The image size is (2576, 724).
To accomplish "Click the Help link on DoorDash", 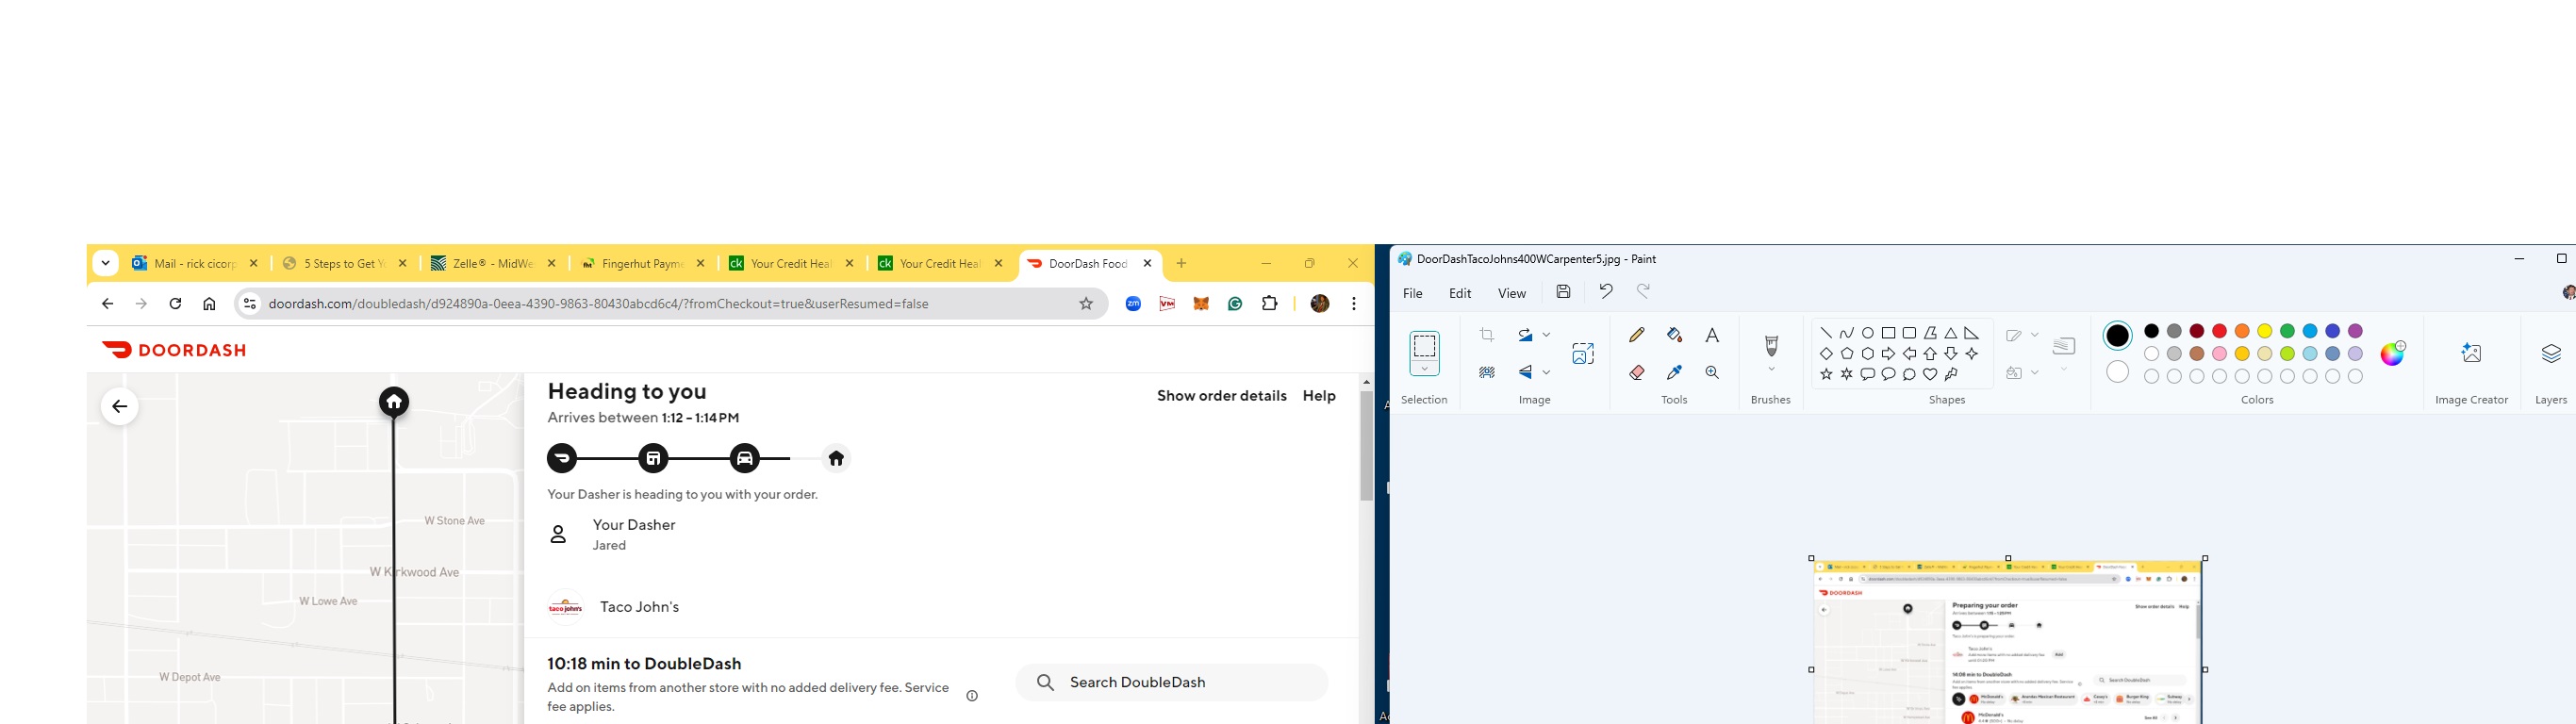I will coord(1319,396).
